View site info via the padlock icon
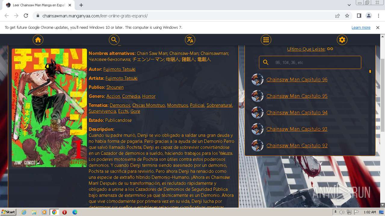This screenshot has height=216, width=385. point(38,16)
